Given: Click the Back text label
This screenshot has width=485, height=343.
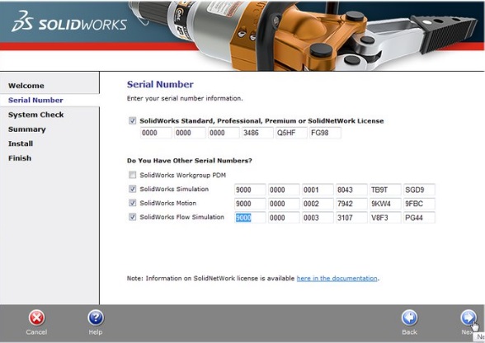Looking at the screenshot, I should coord(409,331).
